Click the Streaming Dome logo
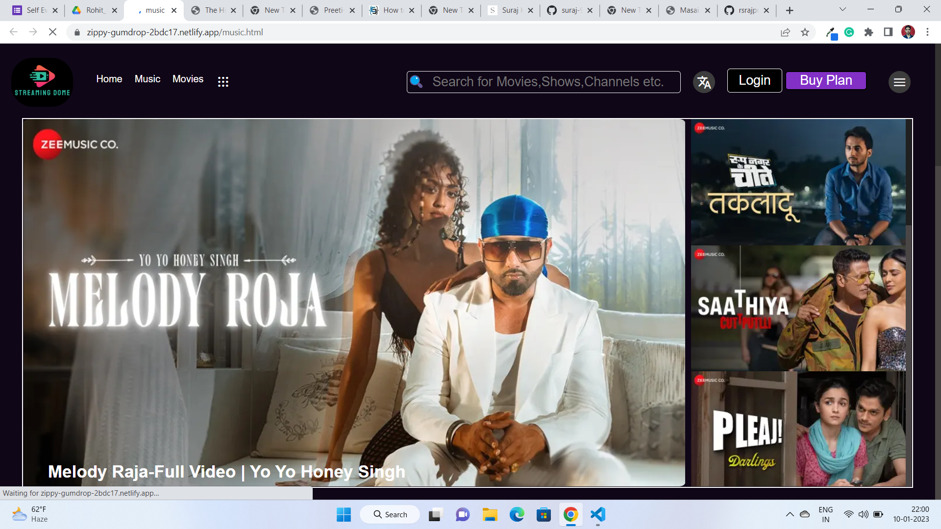941x529 pixels. pyautogui.click(x=42, y=82)
